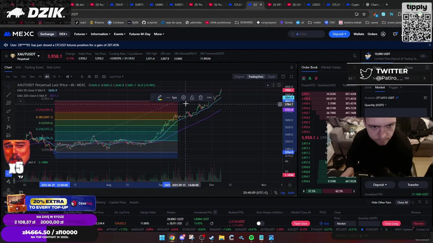Open the Events menu dropdown
Image resolution: width=433 pixels, height=243 pixels.
(120, 34)
